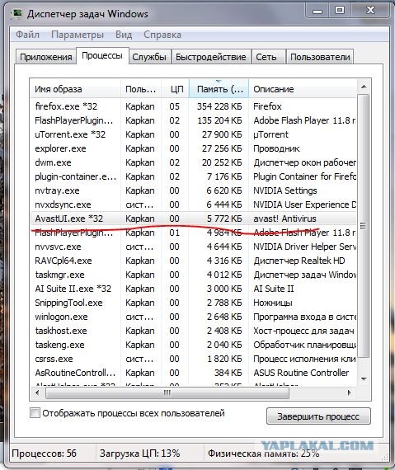The image size is (395, 470).
Task: Open the Вид menu
Action: click(124, 35)
